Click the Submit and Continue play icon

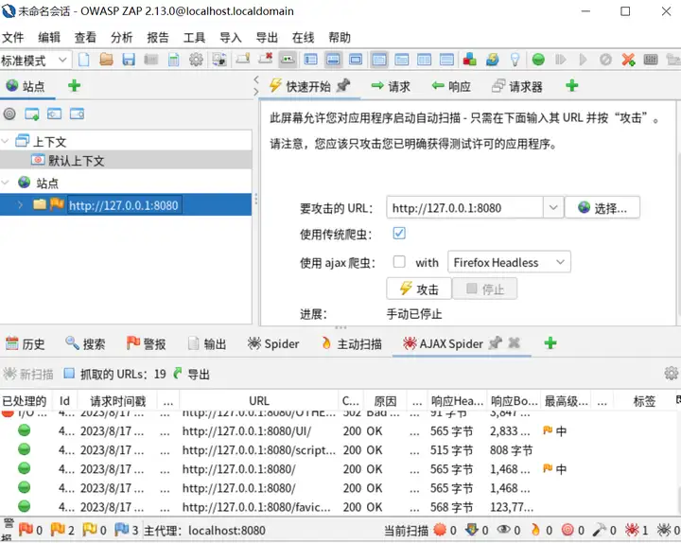pyautogui.click(x=583, y=59)
